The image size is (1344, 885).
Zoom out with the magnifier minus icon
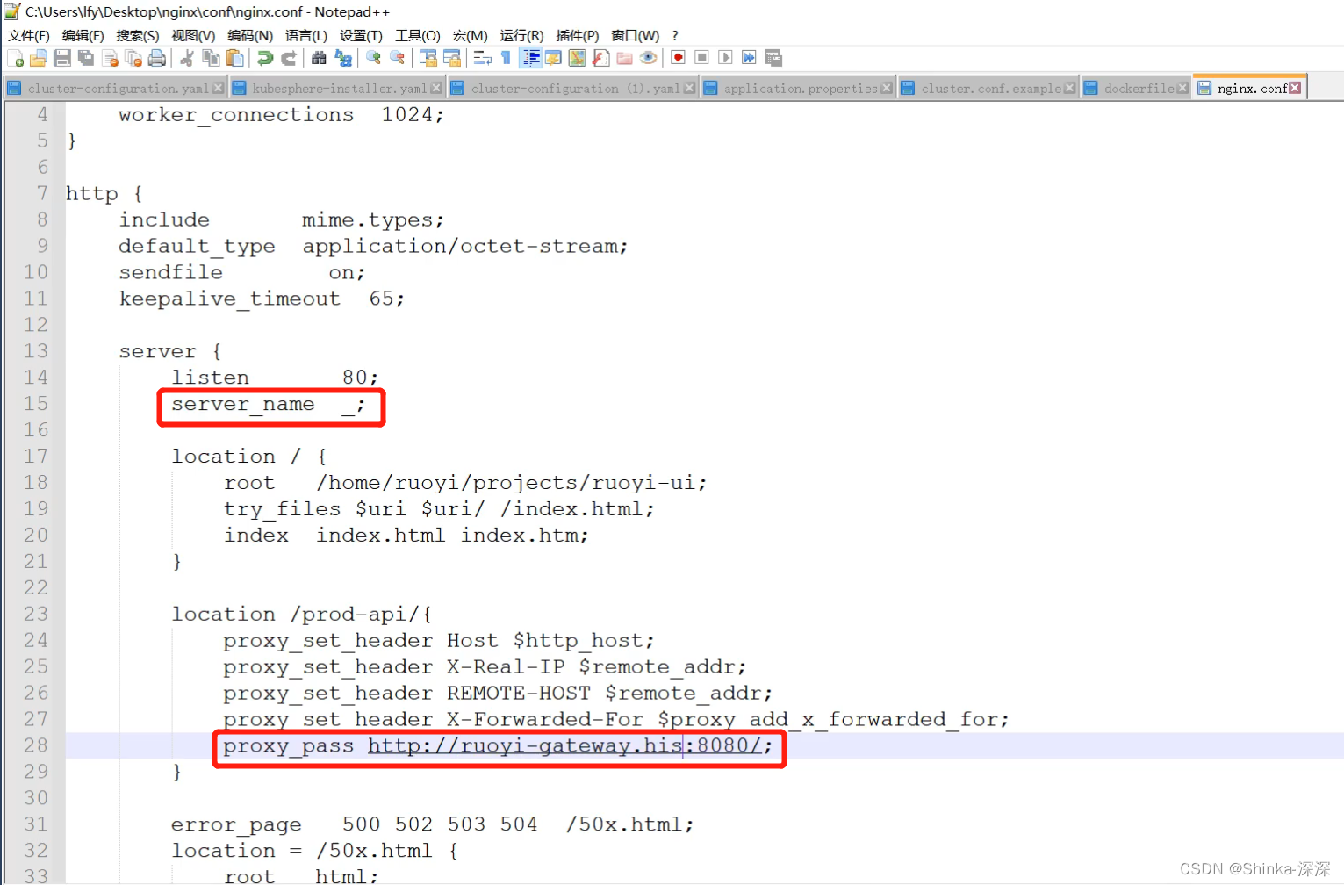(397, 58)
